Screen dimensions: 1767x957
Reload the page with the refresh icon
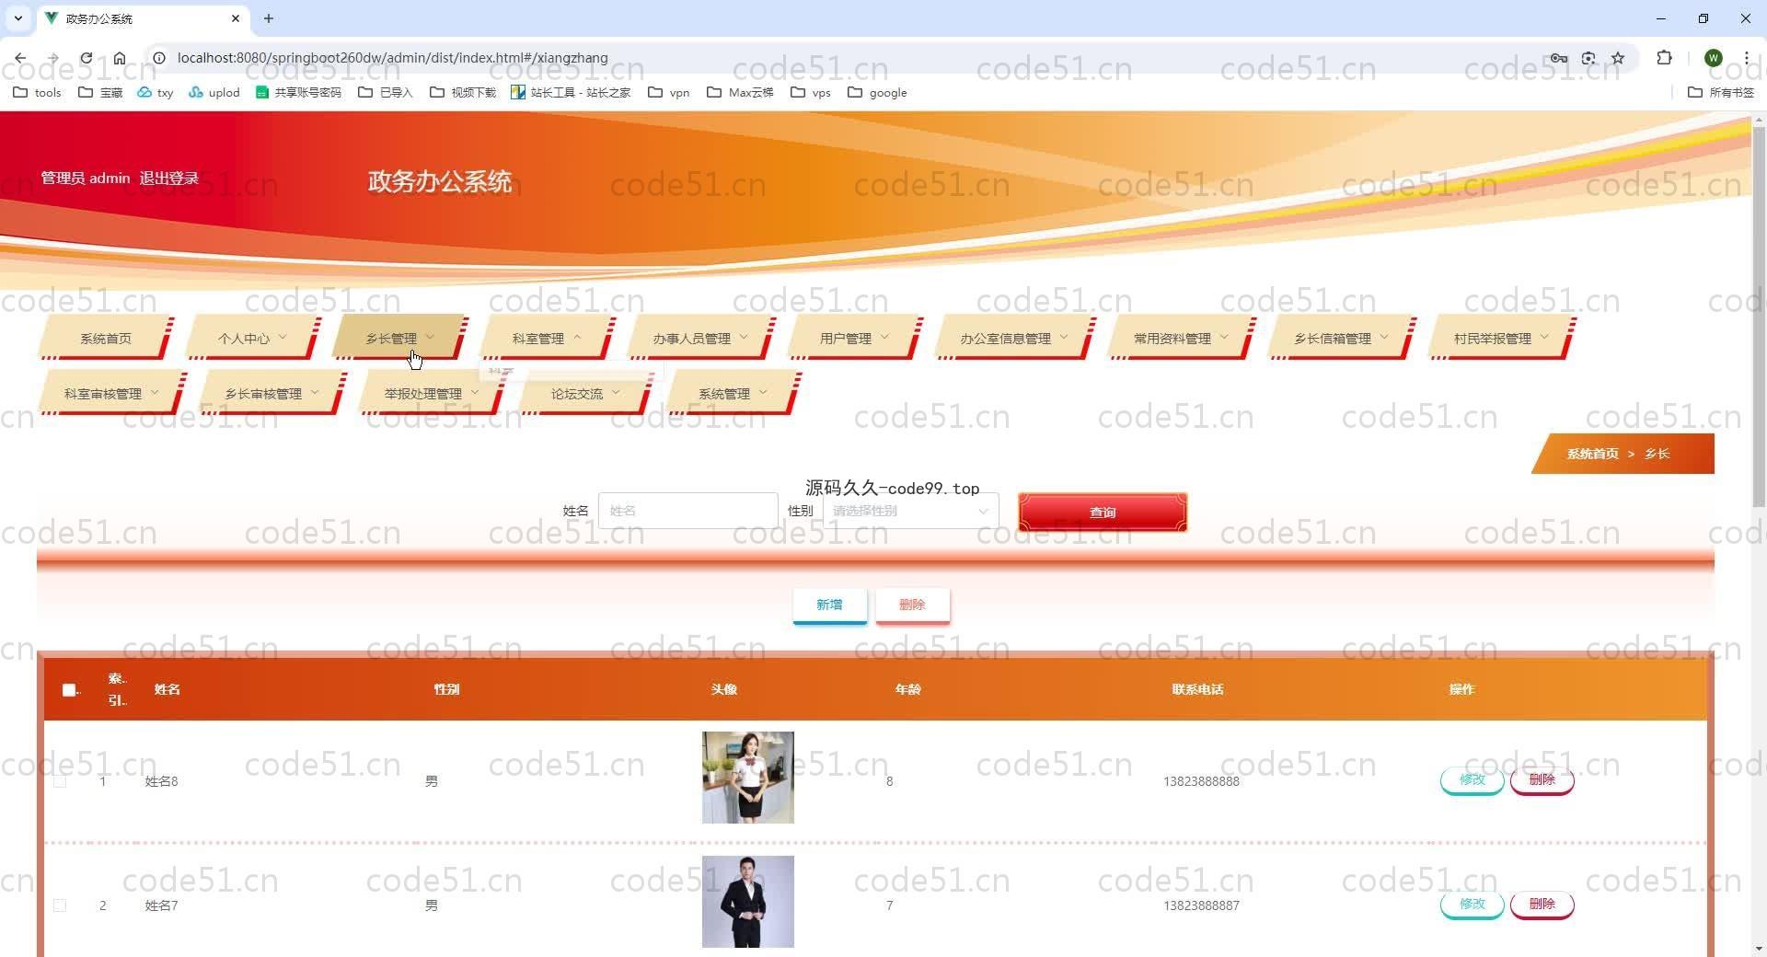pos(86,58)
